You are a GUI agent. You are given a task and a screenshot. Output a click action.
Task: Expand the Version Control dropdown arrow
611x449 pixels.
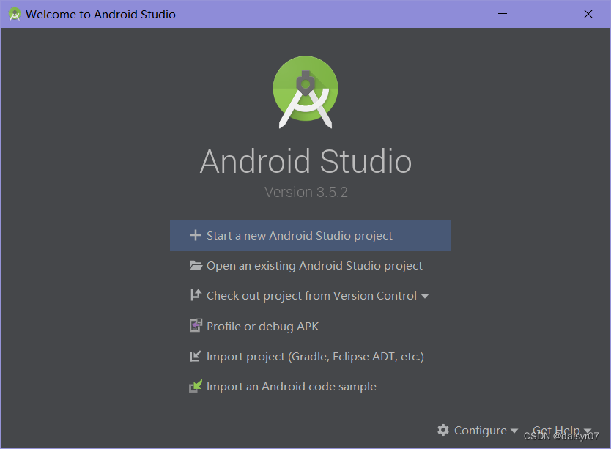click(x=425, y=296)
